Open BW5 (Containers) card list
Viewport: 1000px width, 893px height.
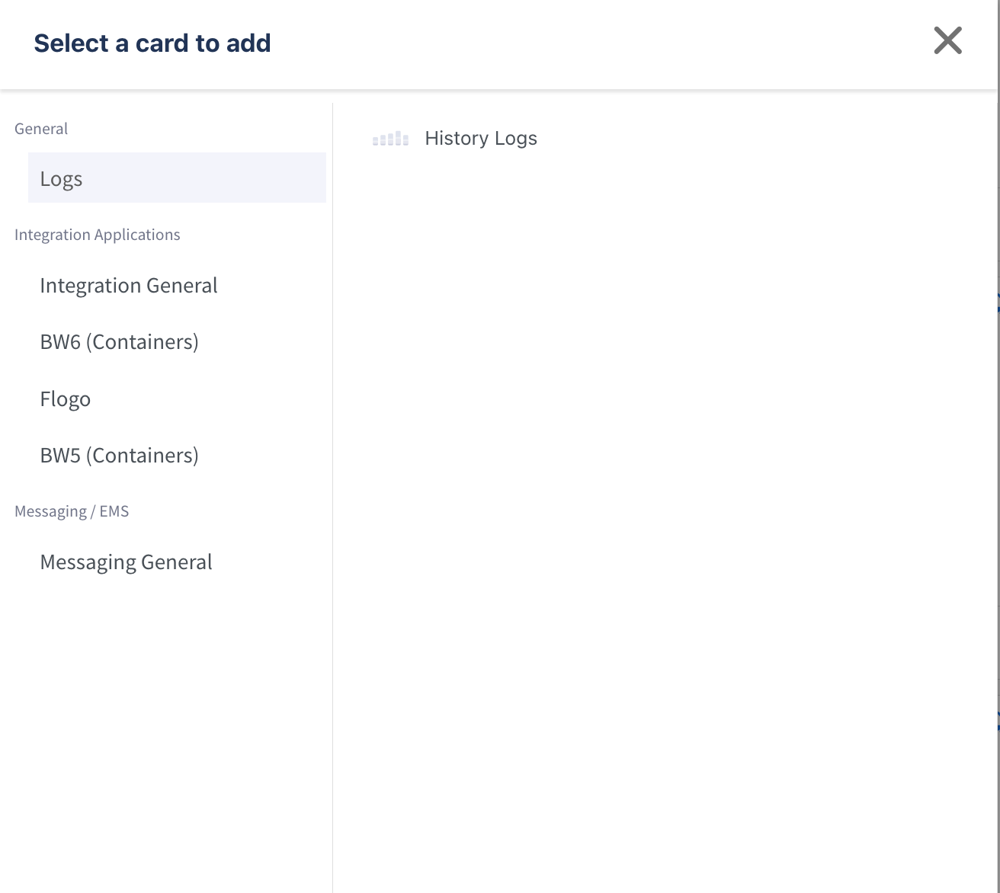point(119,456)
